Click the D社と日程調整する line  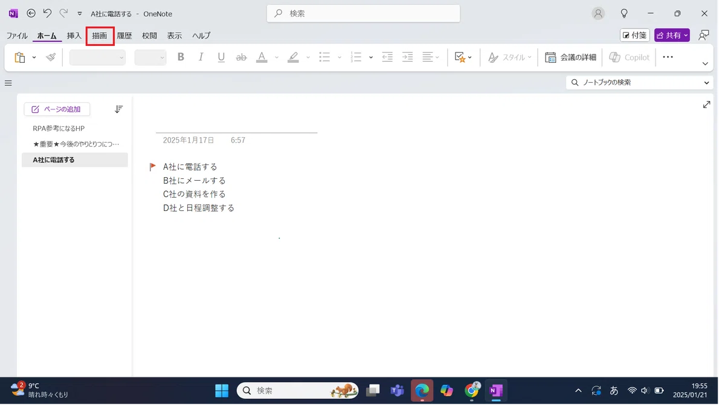tap(199, 208)
